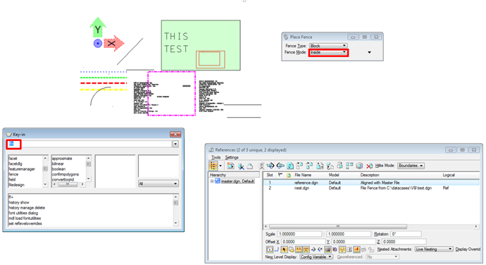Click second Key-in list horizontal scrollbar

point(68,185)
